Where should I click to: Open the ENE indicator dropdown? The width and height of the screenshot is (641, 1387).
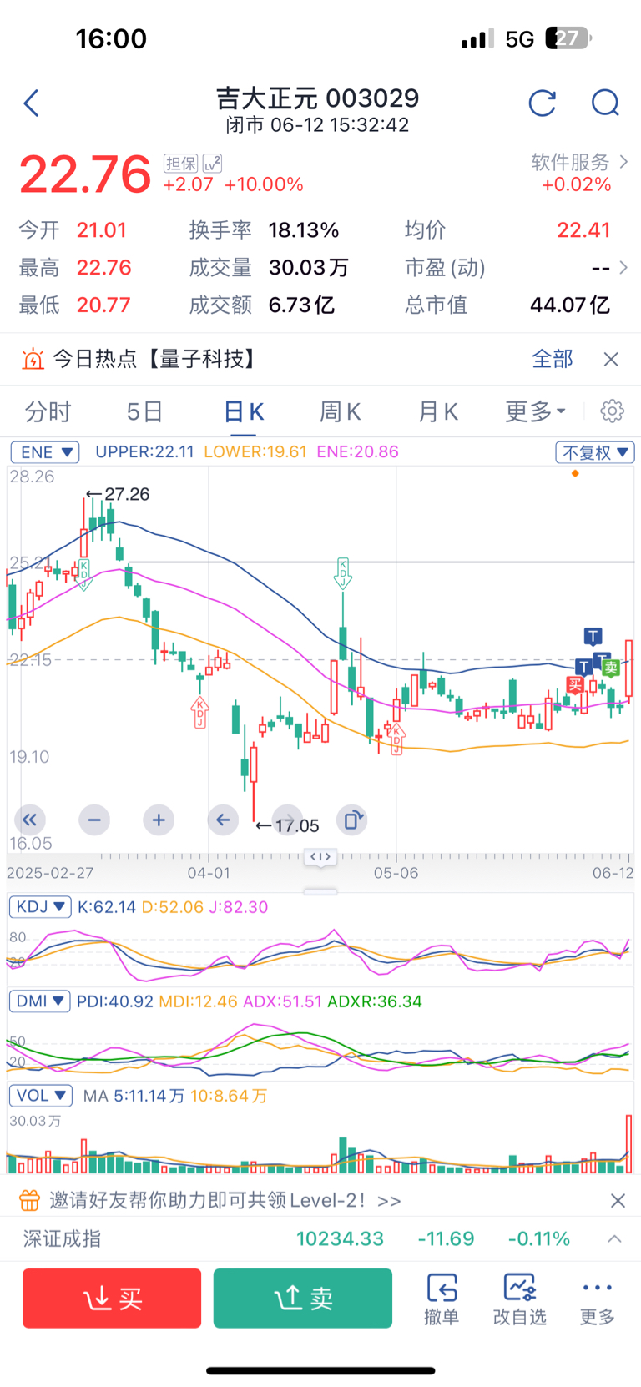coord(45,451)
